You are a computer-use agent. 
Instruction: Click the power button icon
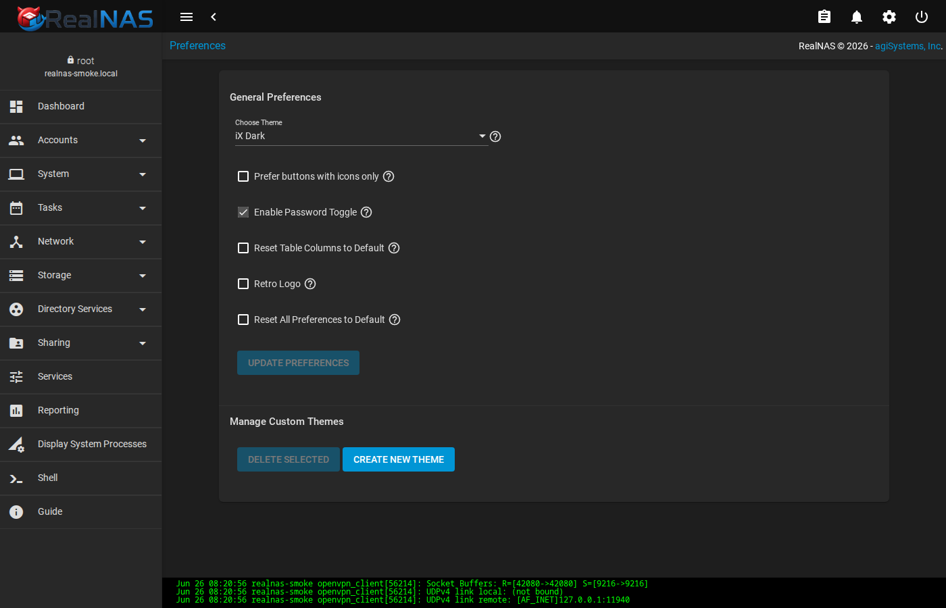[922, 17]
